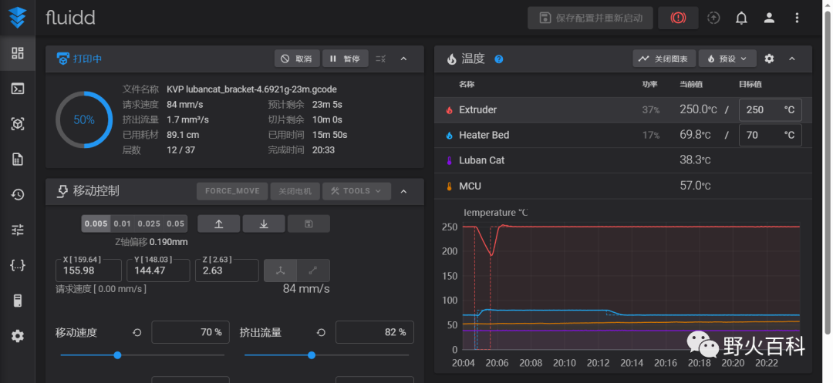Viewport: 833px width, 383px height.
Task: Click the Fluidd logo
Action: (18, 18)
